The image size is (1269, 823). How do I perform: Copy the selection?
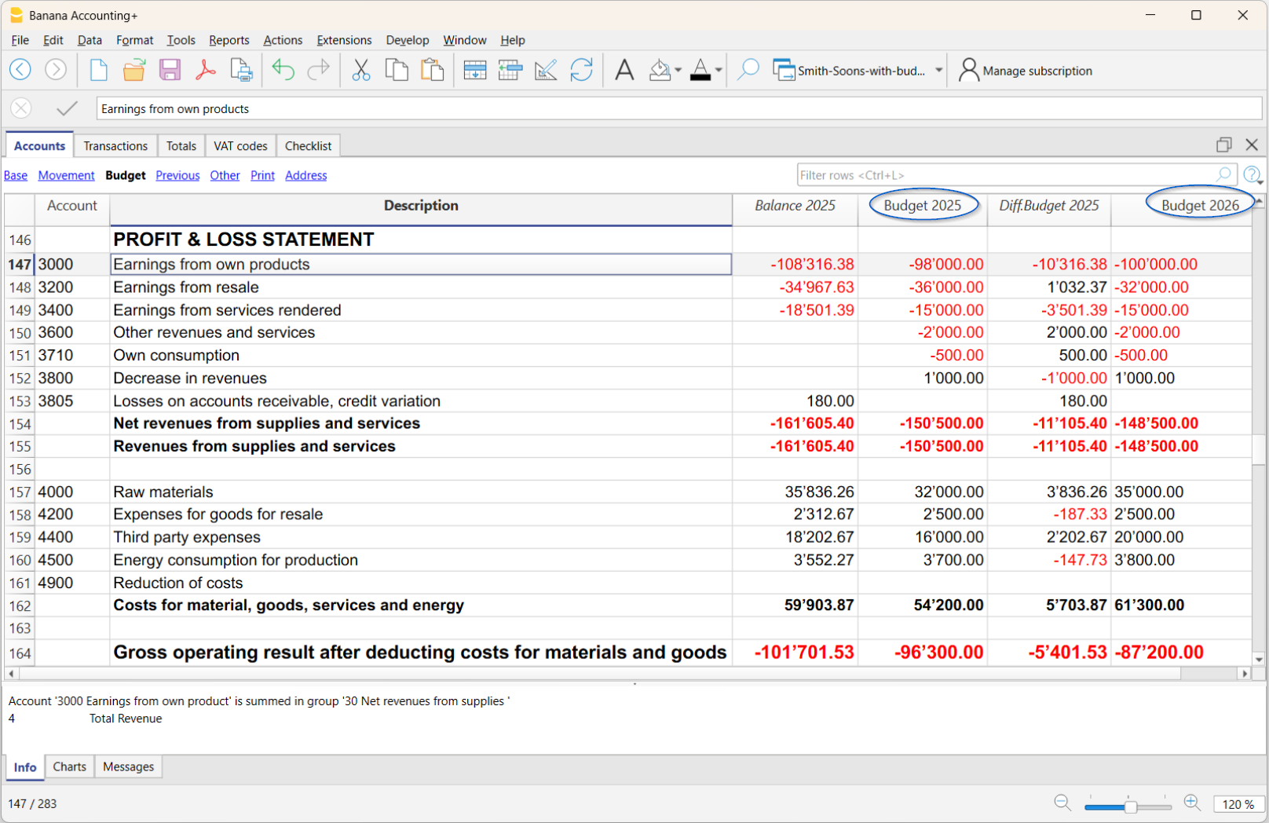pyautogui.click(x=397, y=70)
